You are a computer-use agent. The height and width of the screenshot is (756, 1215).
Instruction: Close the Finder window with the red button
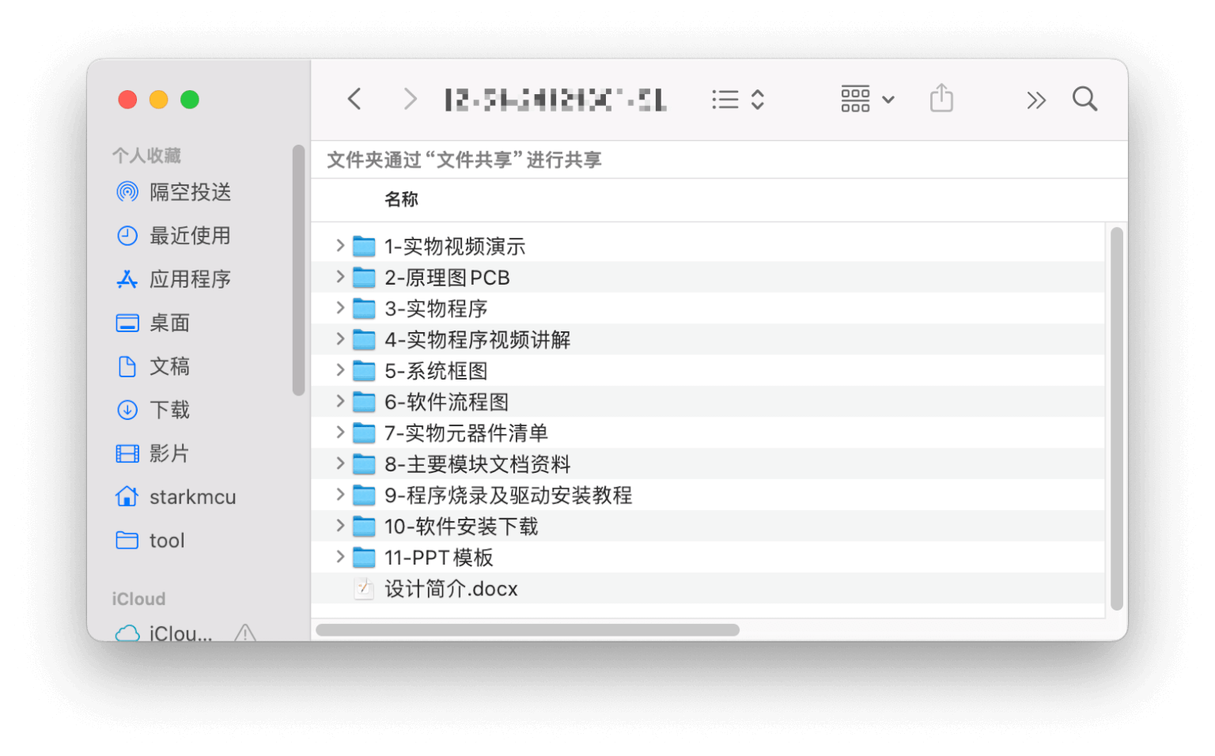click(127, 100)
